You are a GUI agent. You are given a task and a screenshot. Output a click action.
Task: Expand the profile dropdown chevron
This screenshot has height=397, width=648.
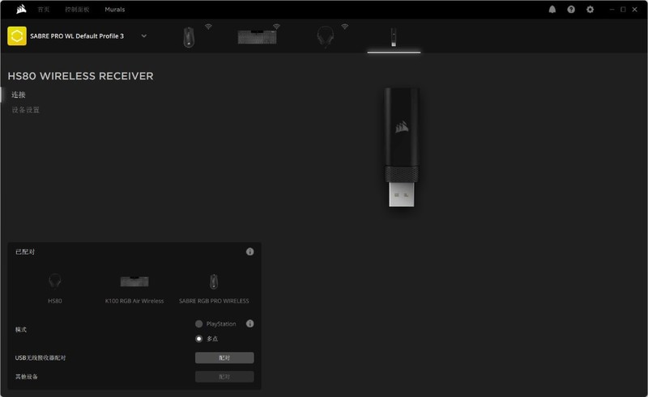click(x=144, y=36)
